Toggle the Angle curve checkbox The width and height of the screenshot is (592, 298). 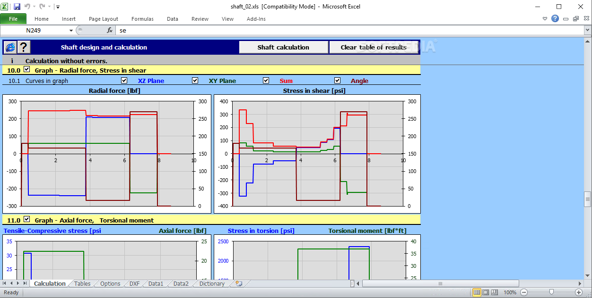337,80
